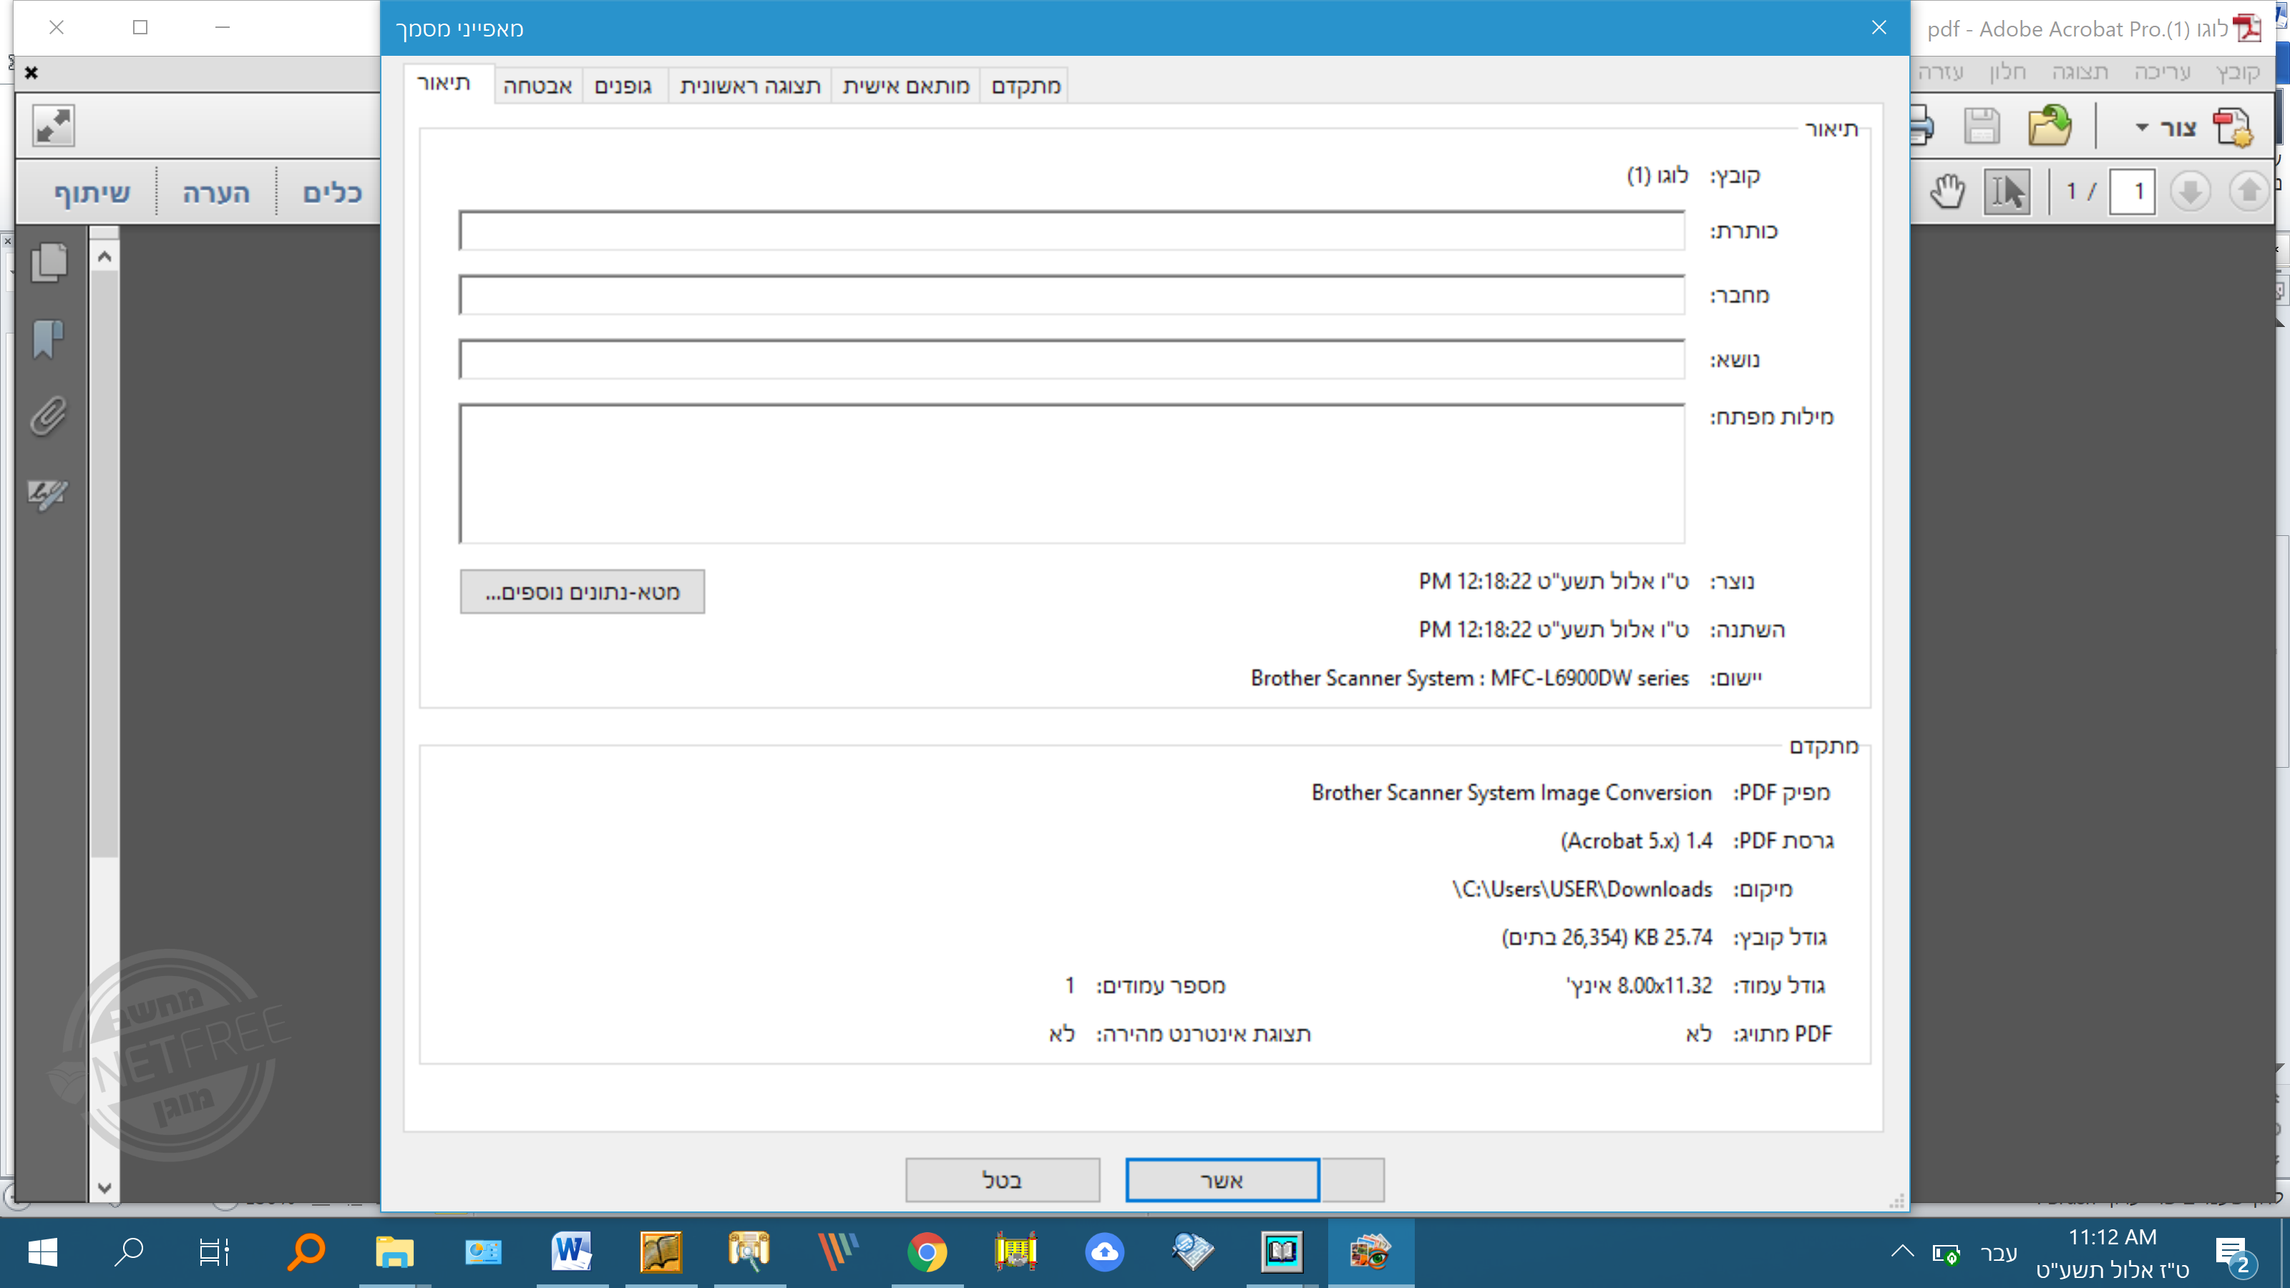The image size is (2290, 1288).
Task: Click into the Title (כותרת) field
Action: (x=1071, y=231)
